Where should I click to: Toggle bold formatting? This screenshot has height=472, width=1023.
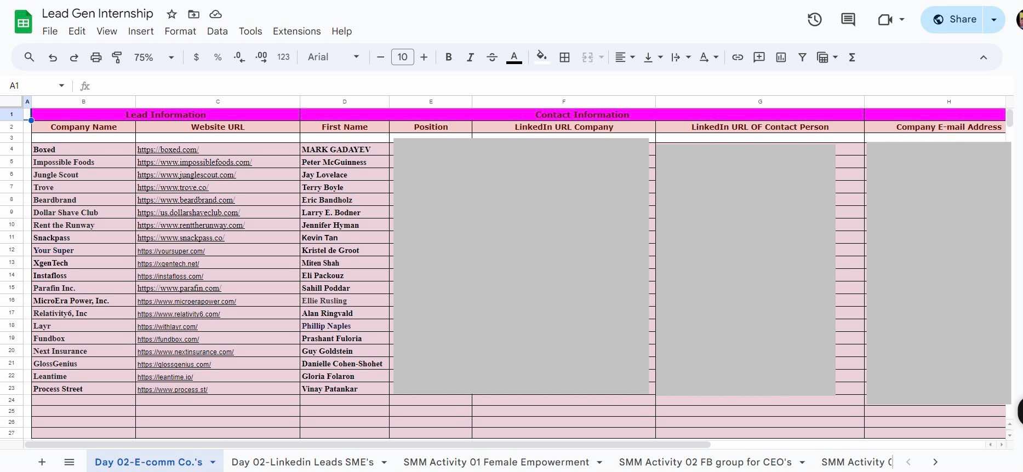coord(448,57)
